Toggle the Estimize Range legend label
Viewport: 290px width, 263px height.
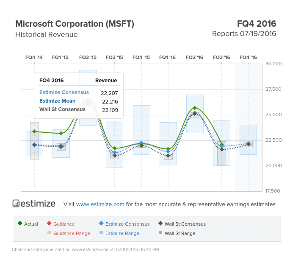point(122,233)
